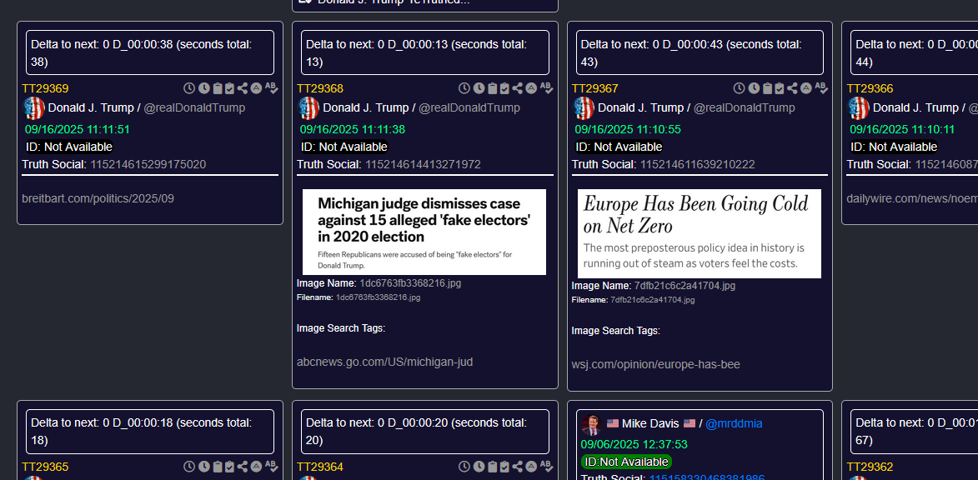Open Europe Going Cold on Net Zero image
Viewport: 978px width, 480px height.
pyautogui.click(x=700, y=234)
